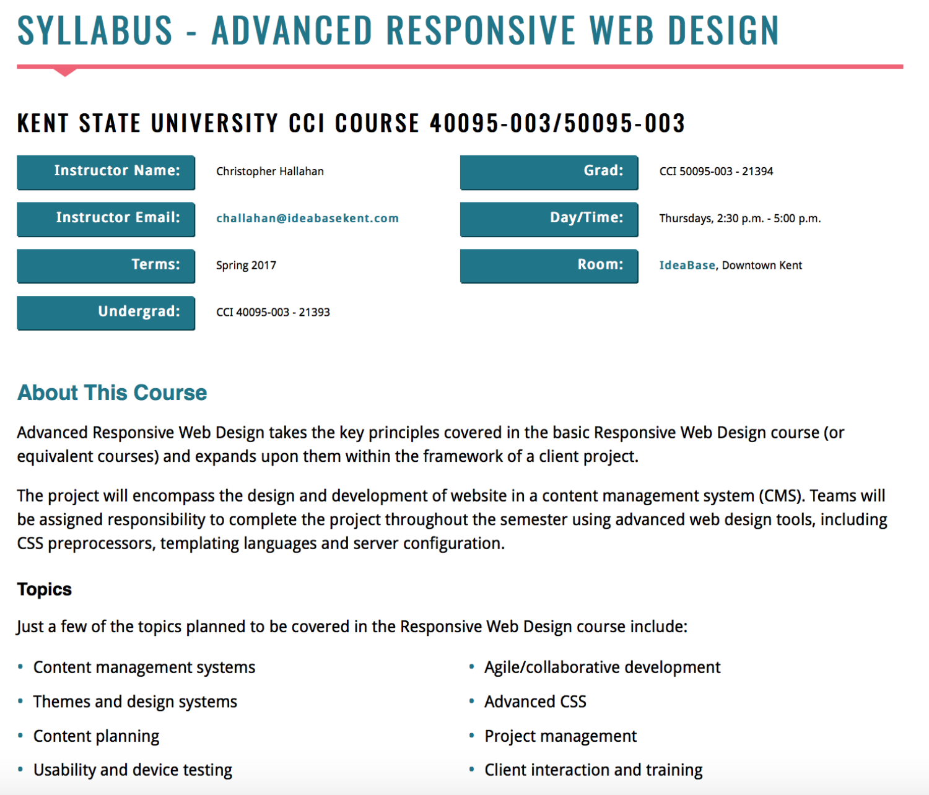
Task: Click the Instructor Name label box
Action: [105, 171]
